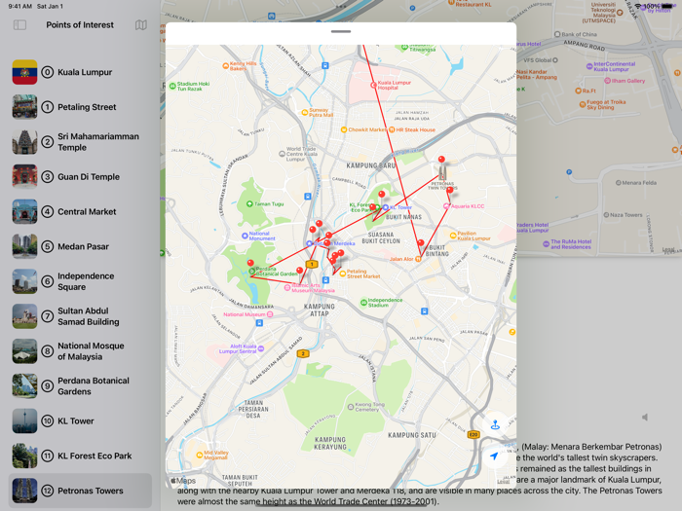The image size is (682, 511).
Task: Tap the numbered circle 9 badge
Action: pyautogui.click(x=48, y=385)
